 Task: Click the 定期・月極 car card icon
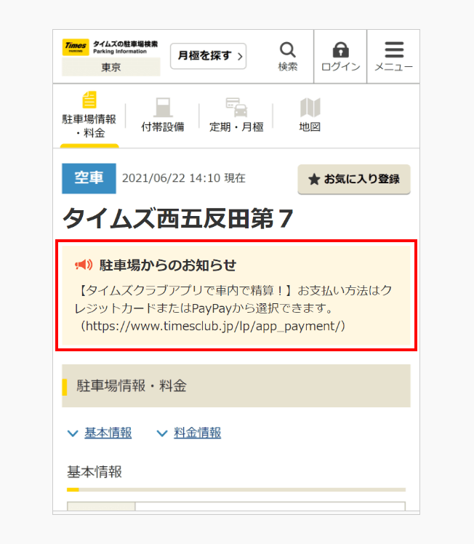(236, 107)
